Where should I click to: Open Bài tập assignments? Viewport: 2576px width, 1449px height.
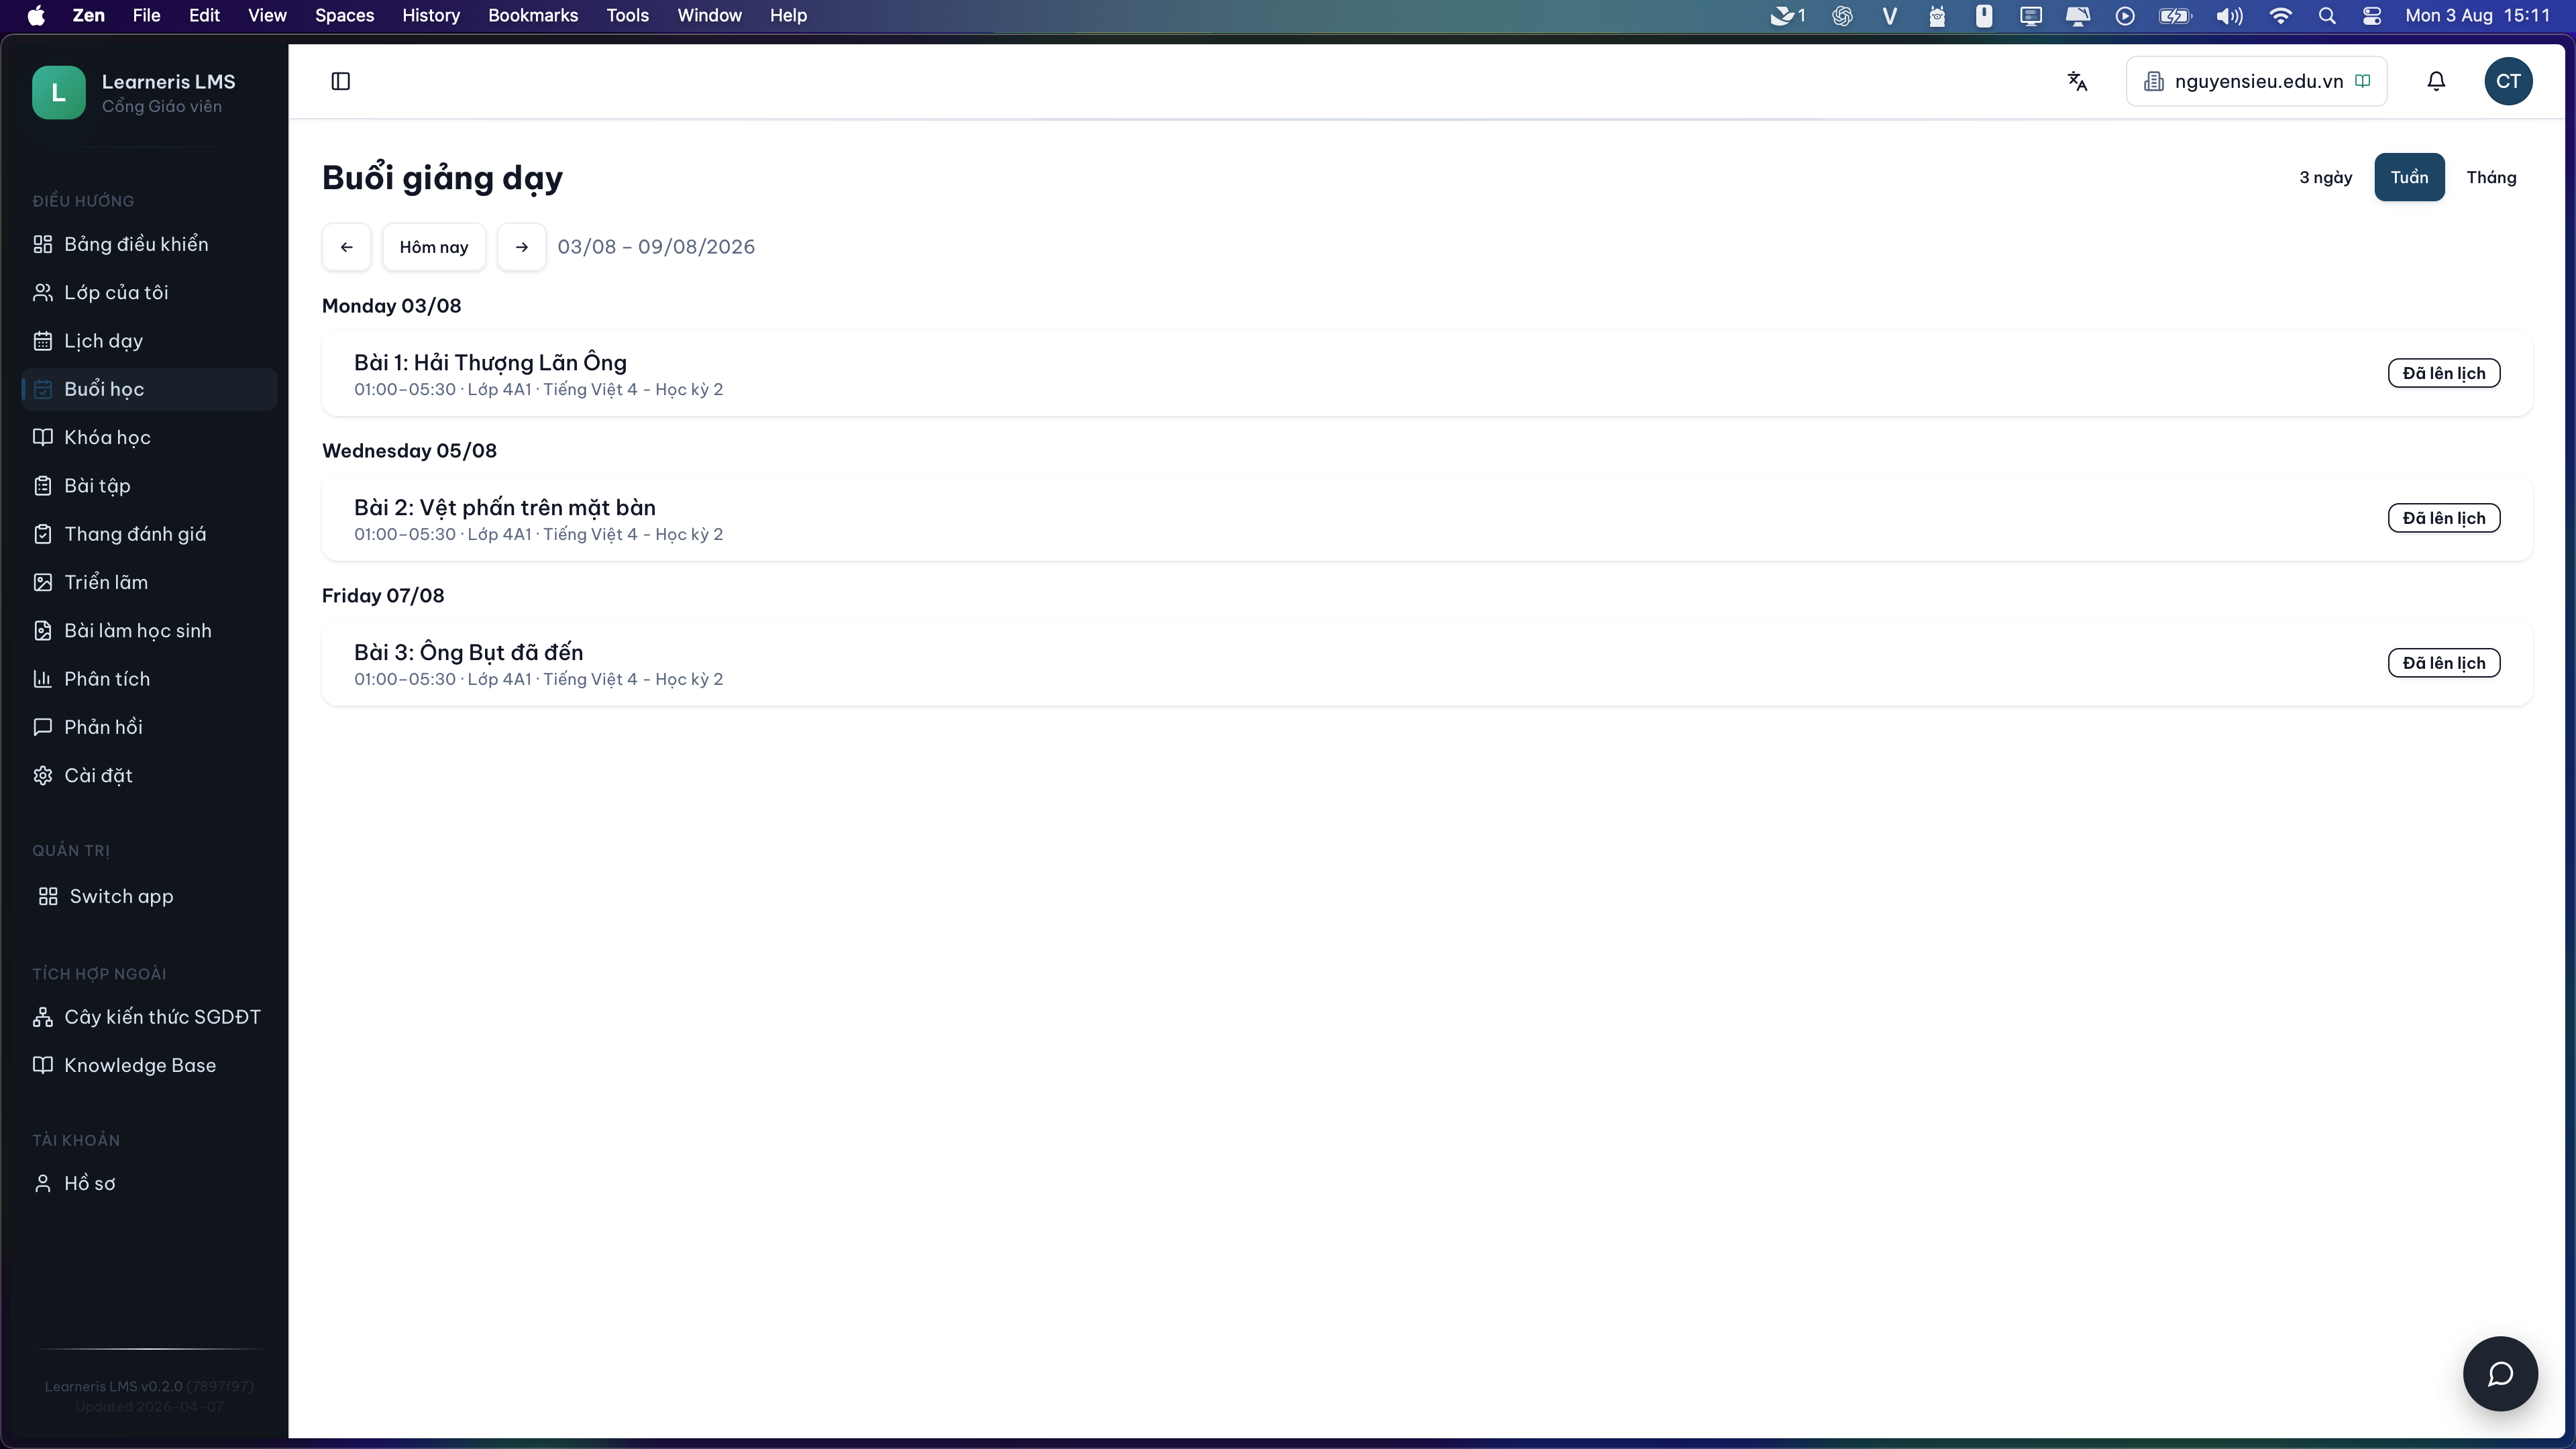[x=150, y=486]
